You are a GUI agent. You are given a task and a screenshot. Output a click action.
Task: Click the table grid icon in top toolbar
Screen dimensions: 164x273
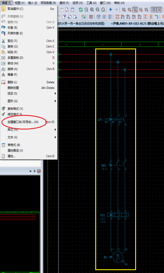(x=72, y=10)
